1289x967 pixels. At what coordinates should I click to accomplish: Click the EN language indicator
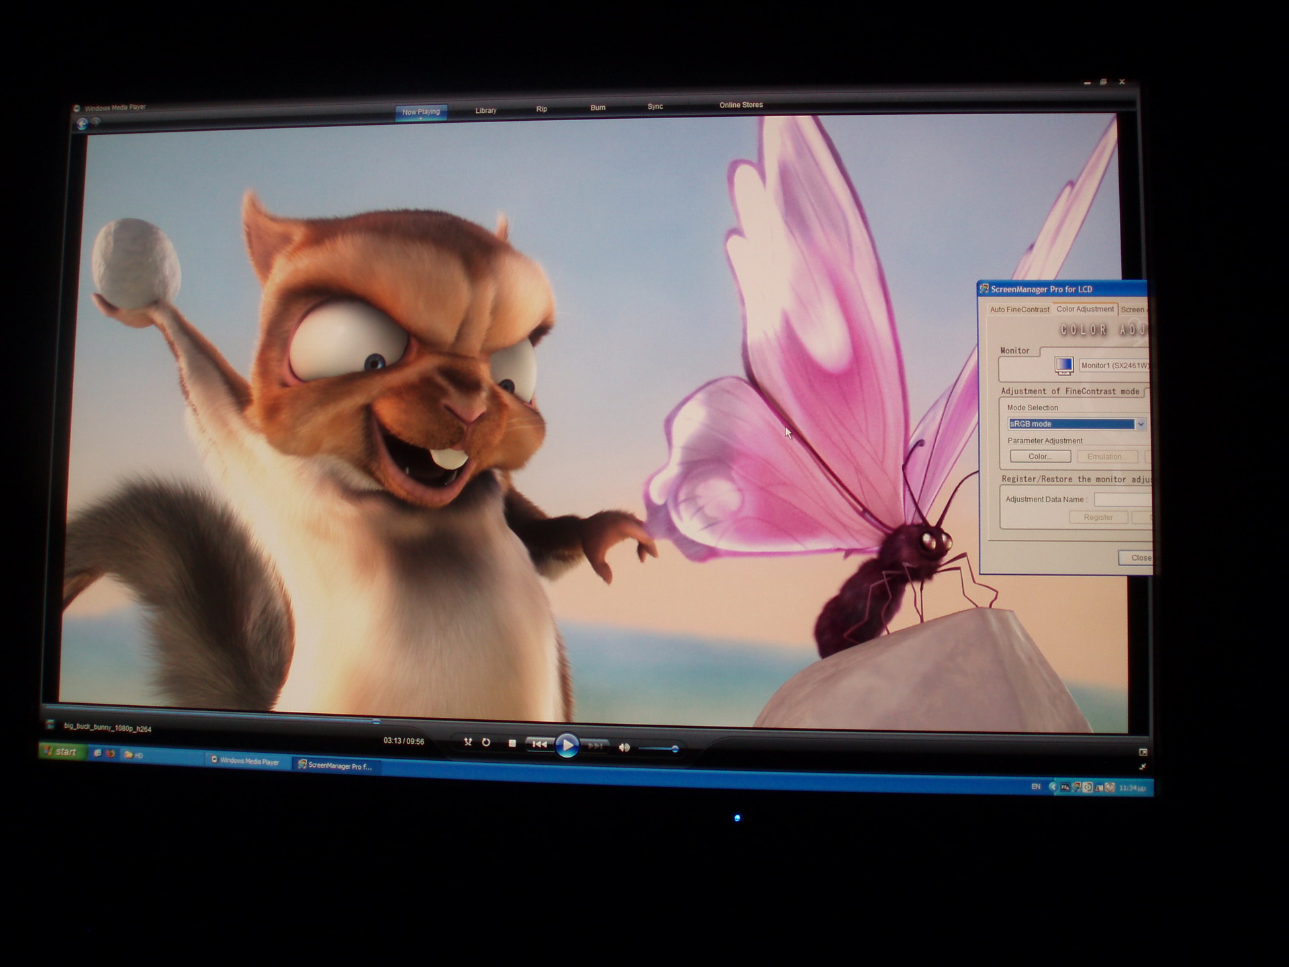(x=1036, y=786)
